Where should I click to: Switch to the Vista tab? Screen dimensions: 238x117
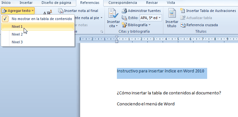coord(171,3)
